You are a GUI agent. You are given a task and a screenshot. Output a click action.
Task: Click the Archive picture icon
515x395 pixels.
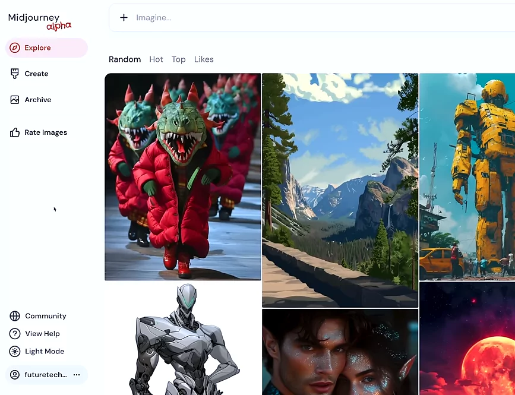(14, 99)
